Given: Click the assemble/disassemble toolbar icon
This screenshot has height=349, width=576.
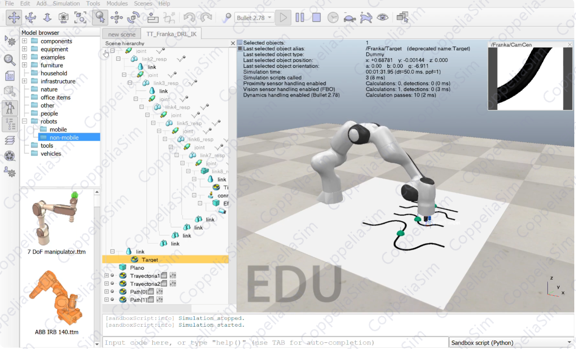Looking at the screenshot, I should (153, 17).
